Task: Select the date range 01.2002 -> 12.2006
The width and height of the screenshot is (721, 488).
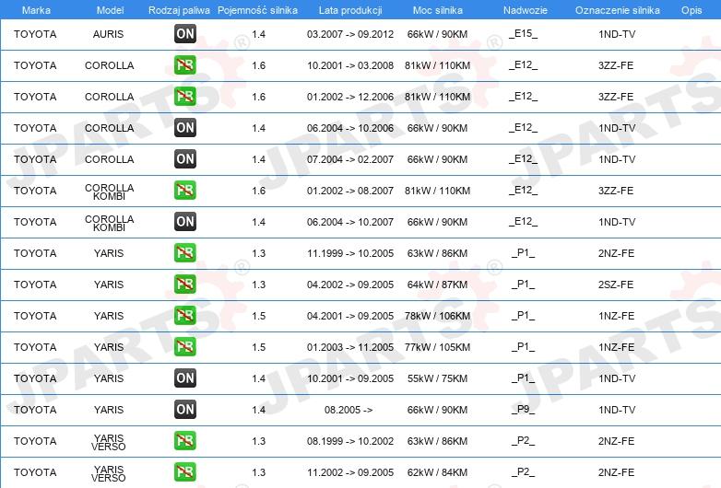Action: pyautogui.click(x=350, y=97)
